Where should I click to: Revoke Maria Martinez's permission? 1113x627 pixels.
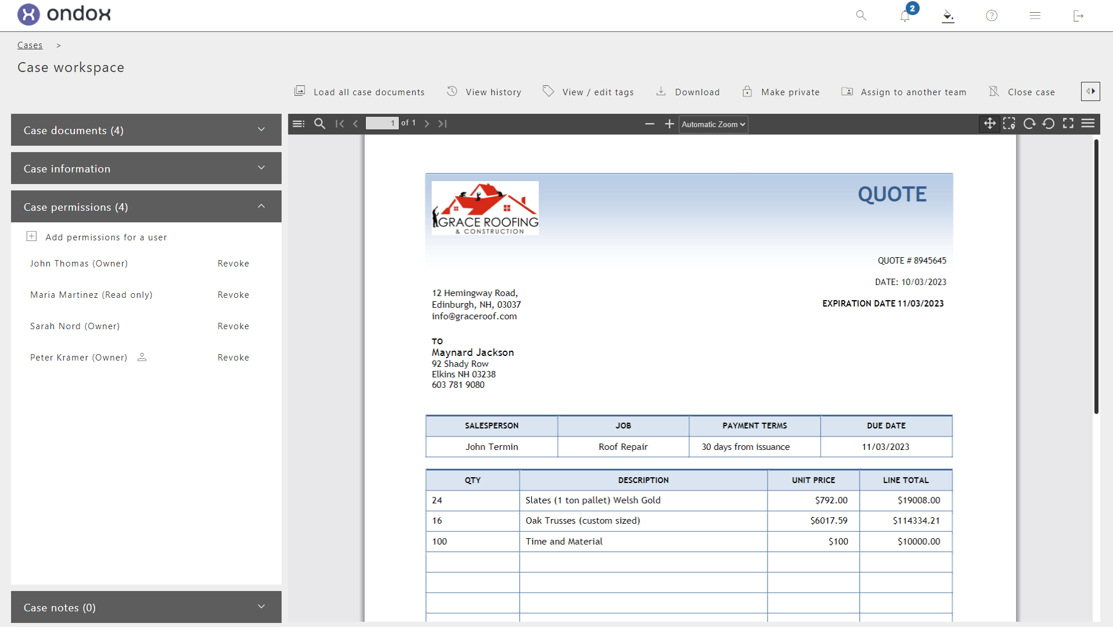(x=233, y=295)
